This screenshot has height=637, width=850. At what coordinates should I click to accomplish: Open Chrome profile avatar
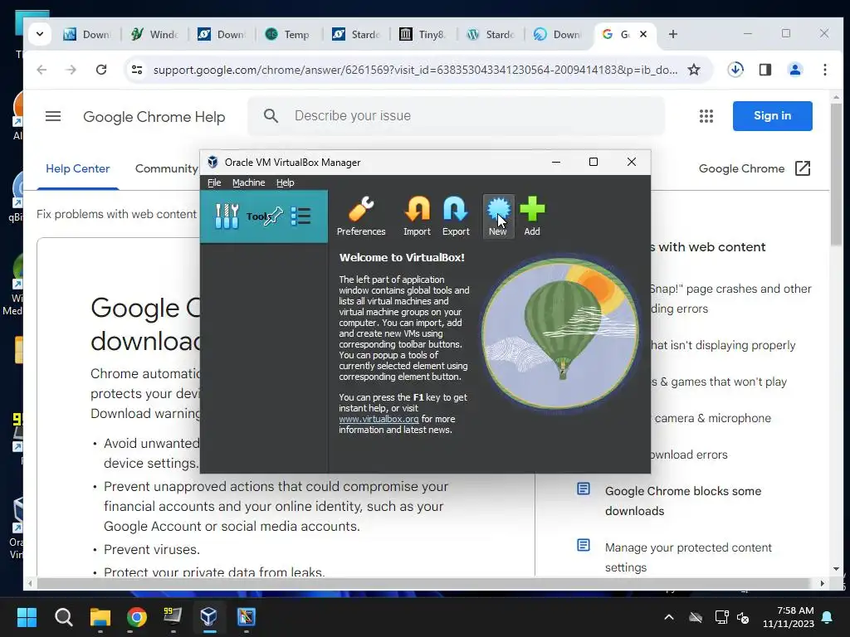pos(795,70)
